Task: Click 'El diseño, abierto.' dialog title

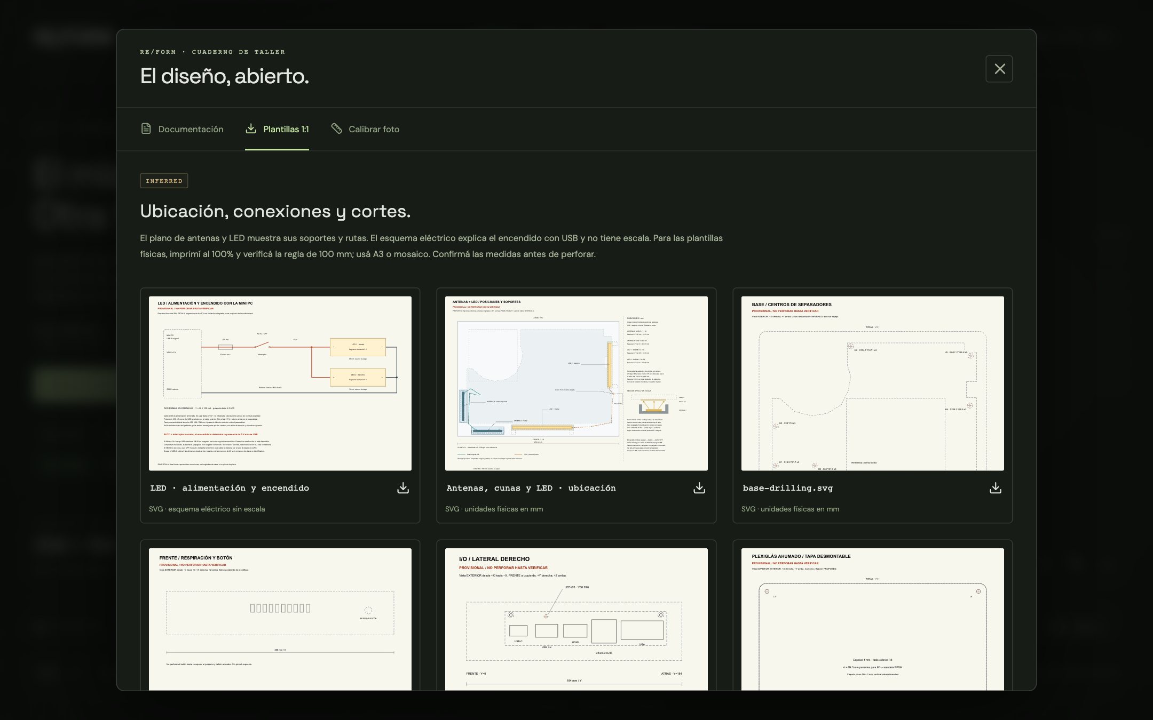Action: (x=225, y=76)
